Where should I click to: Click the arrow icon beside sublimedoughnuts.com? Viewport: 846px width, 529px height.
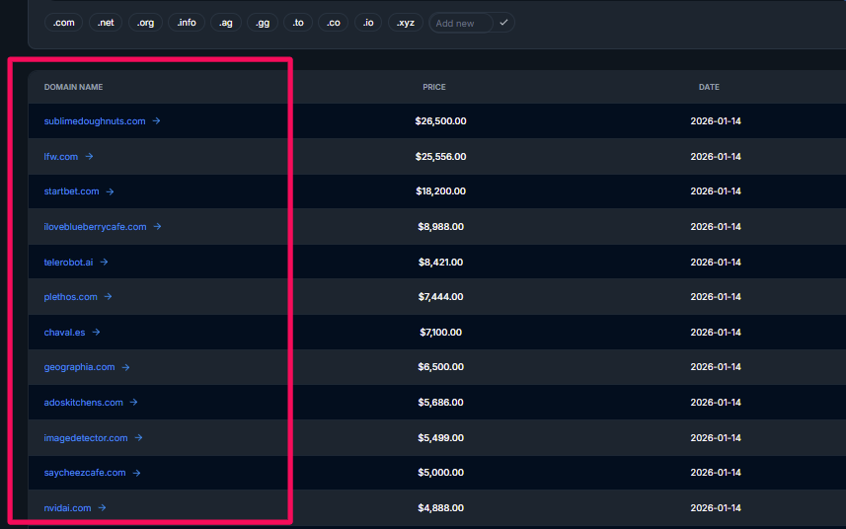pos(157,121)
